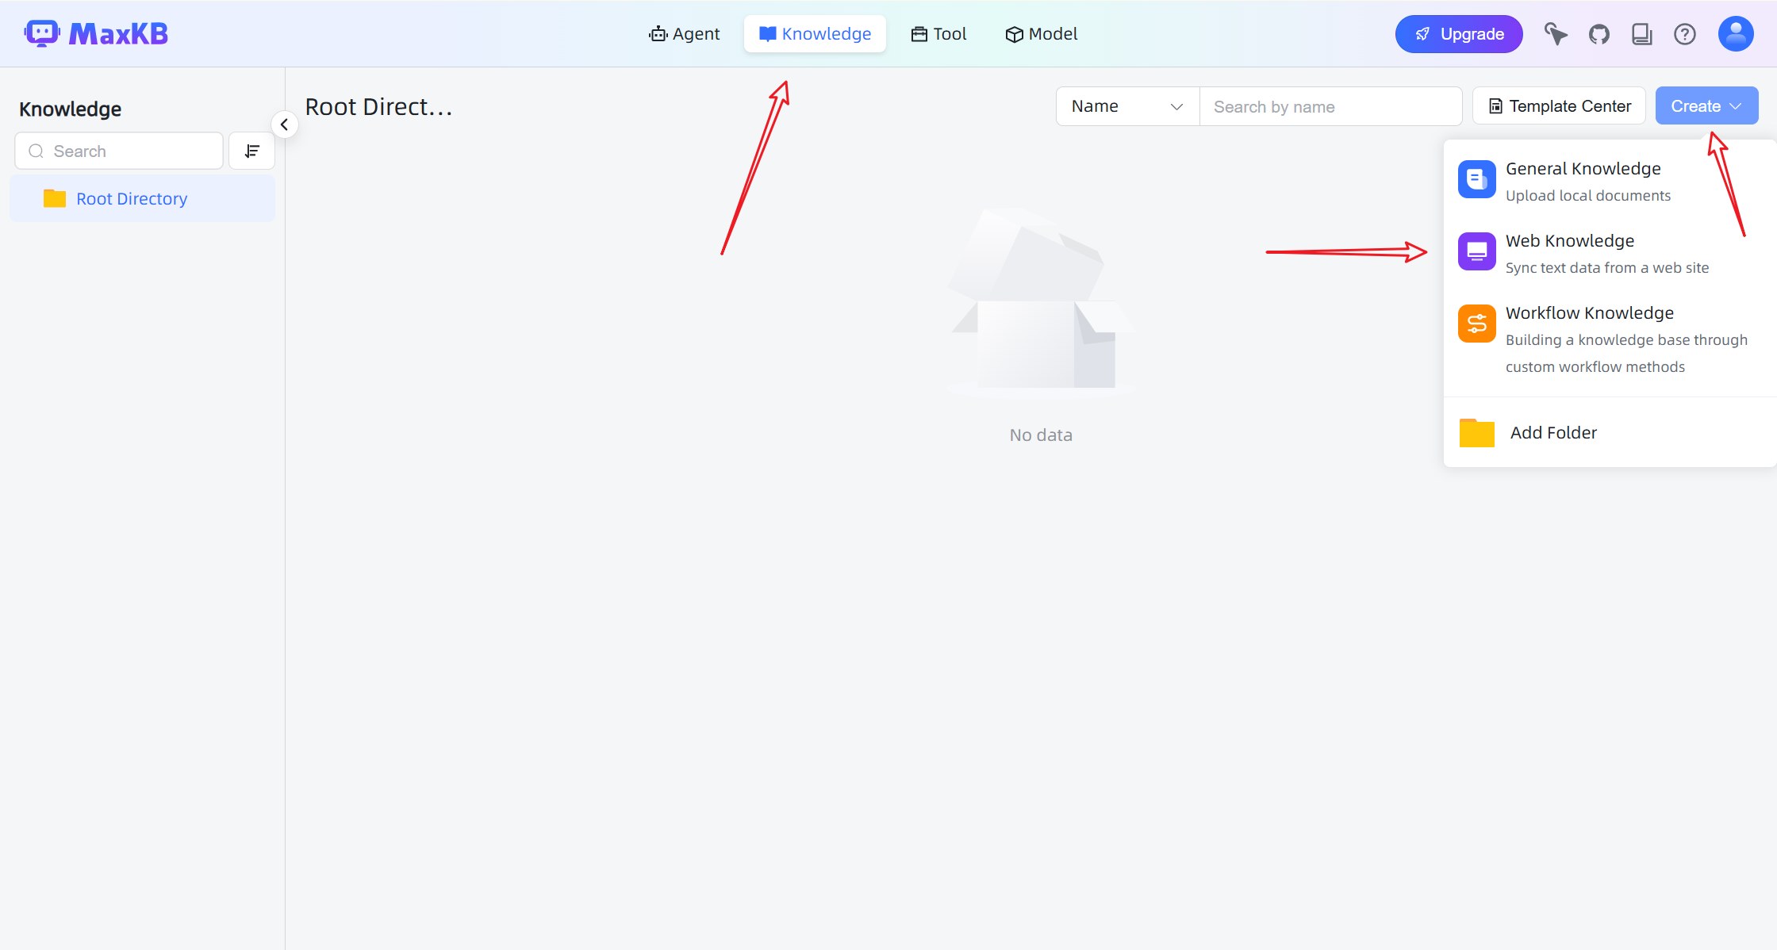
Task: Click the Upgrade button
Action: click(x=1458, y=34)
